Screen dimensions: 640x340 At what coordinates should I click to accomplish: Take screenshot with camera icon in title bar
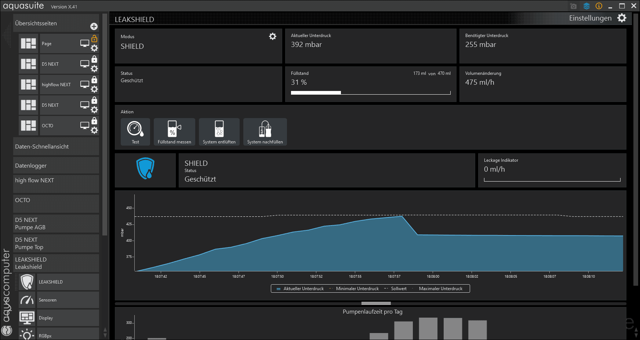(573, 6)
